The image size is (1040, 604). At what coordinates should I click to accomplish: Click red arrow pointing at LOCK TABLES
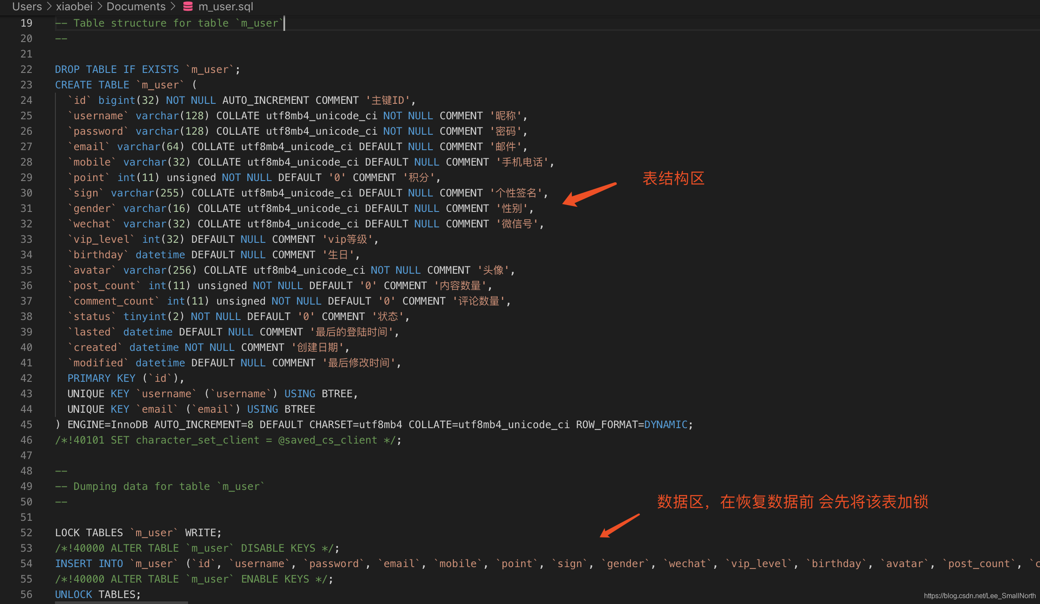click(x=619, y=526)
